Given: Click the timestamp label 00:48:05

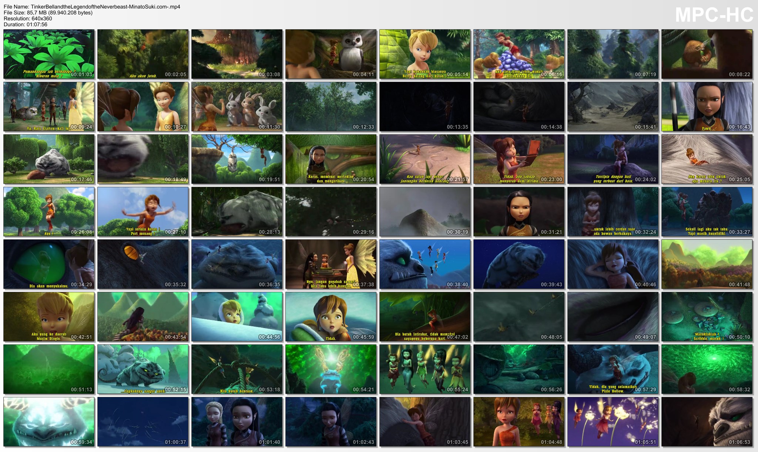Looking at the screenshot, I should pyautogui.click(x=551, y=337).
